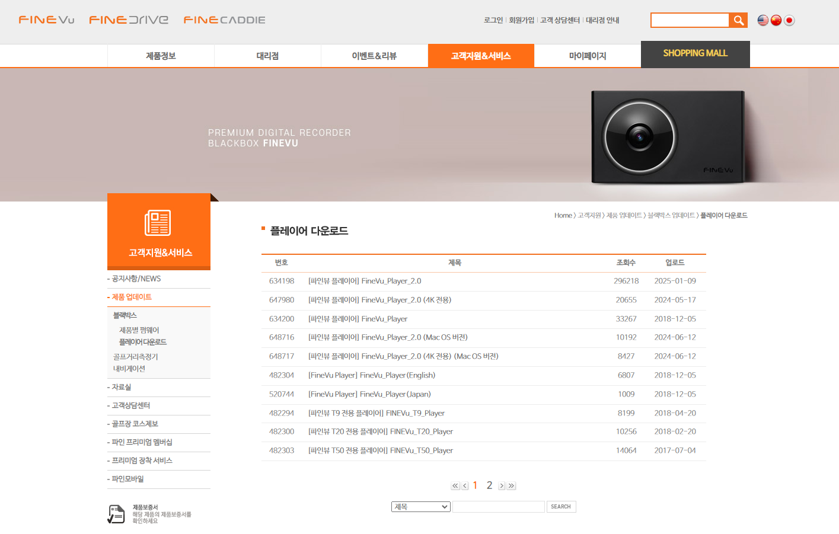Open FineVu_Player_2.0 (4K 전용) post 647980
This screenshot has height=534, width=839.
[380, 300]
